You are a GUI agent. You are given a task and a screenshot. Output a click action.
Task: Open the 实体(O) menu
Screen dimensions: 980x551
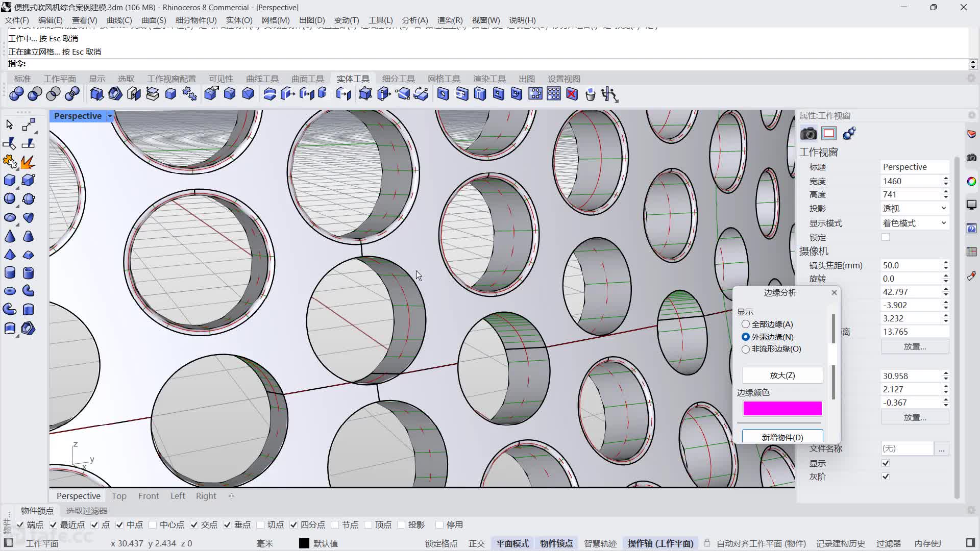pyautogui.click(x=239, y=20)
